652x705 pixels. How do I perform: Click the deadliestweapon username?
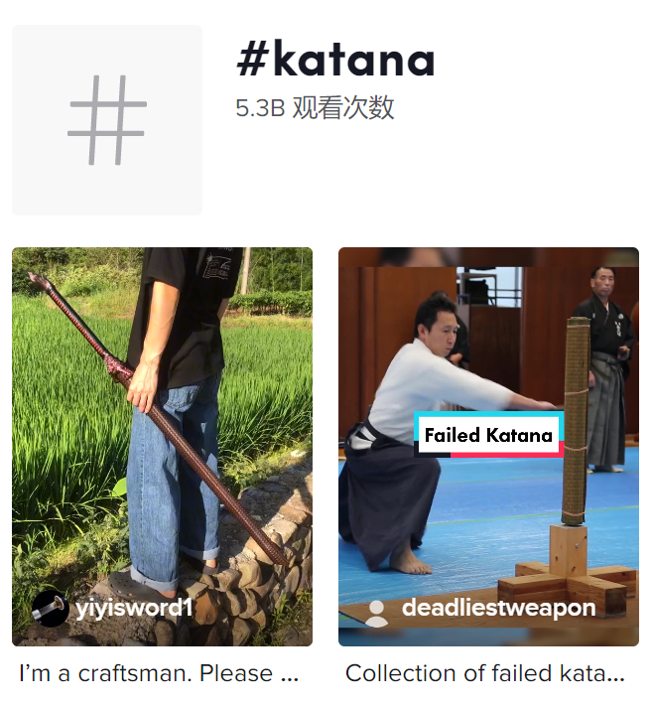(x=499, y=608)
